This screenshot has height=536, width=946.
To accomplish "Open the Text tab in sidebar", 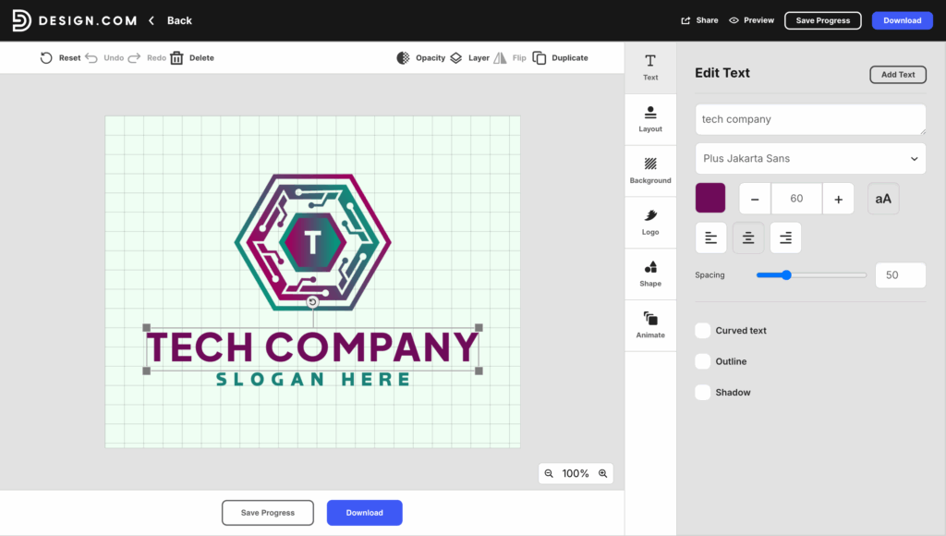I will [650, 67].
